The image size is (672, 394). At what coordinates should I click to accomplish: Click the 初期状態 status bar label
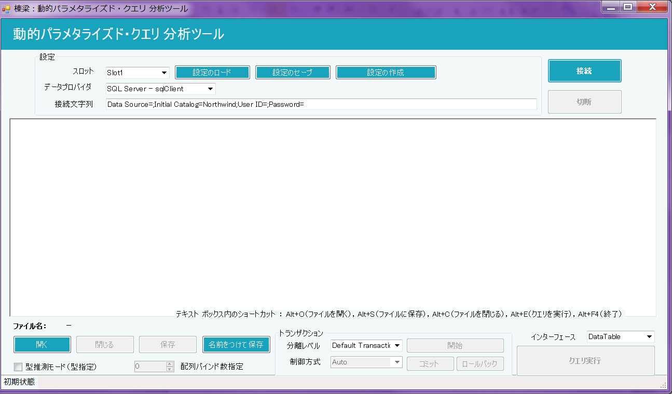click(x=20, y=382)
